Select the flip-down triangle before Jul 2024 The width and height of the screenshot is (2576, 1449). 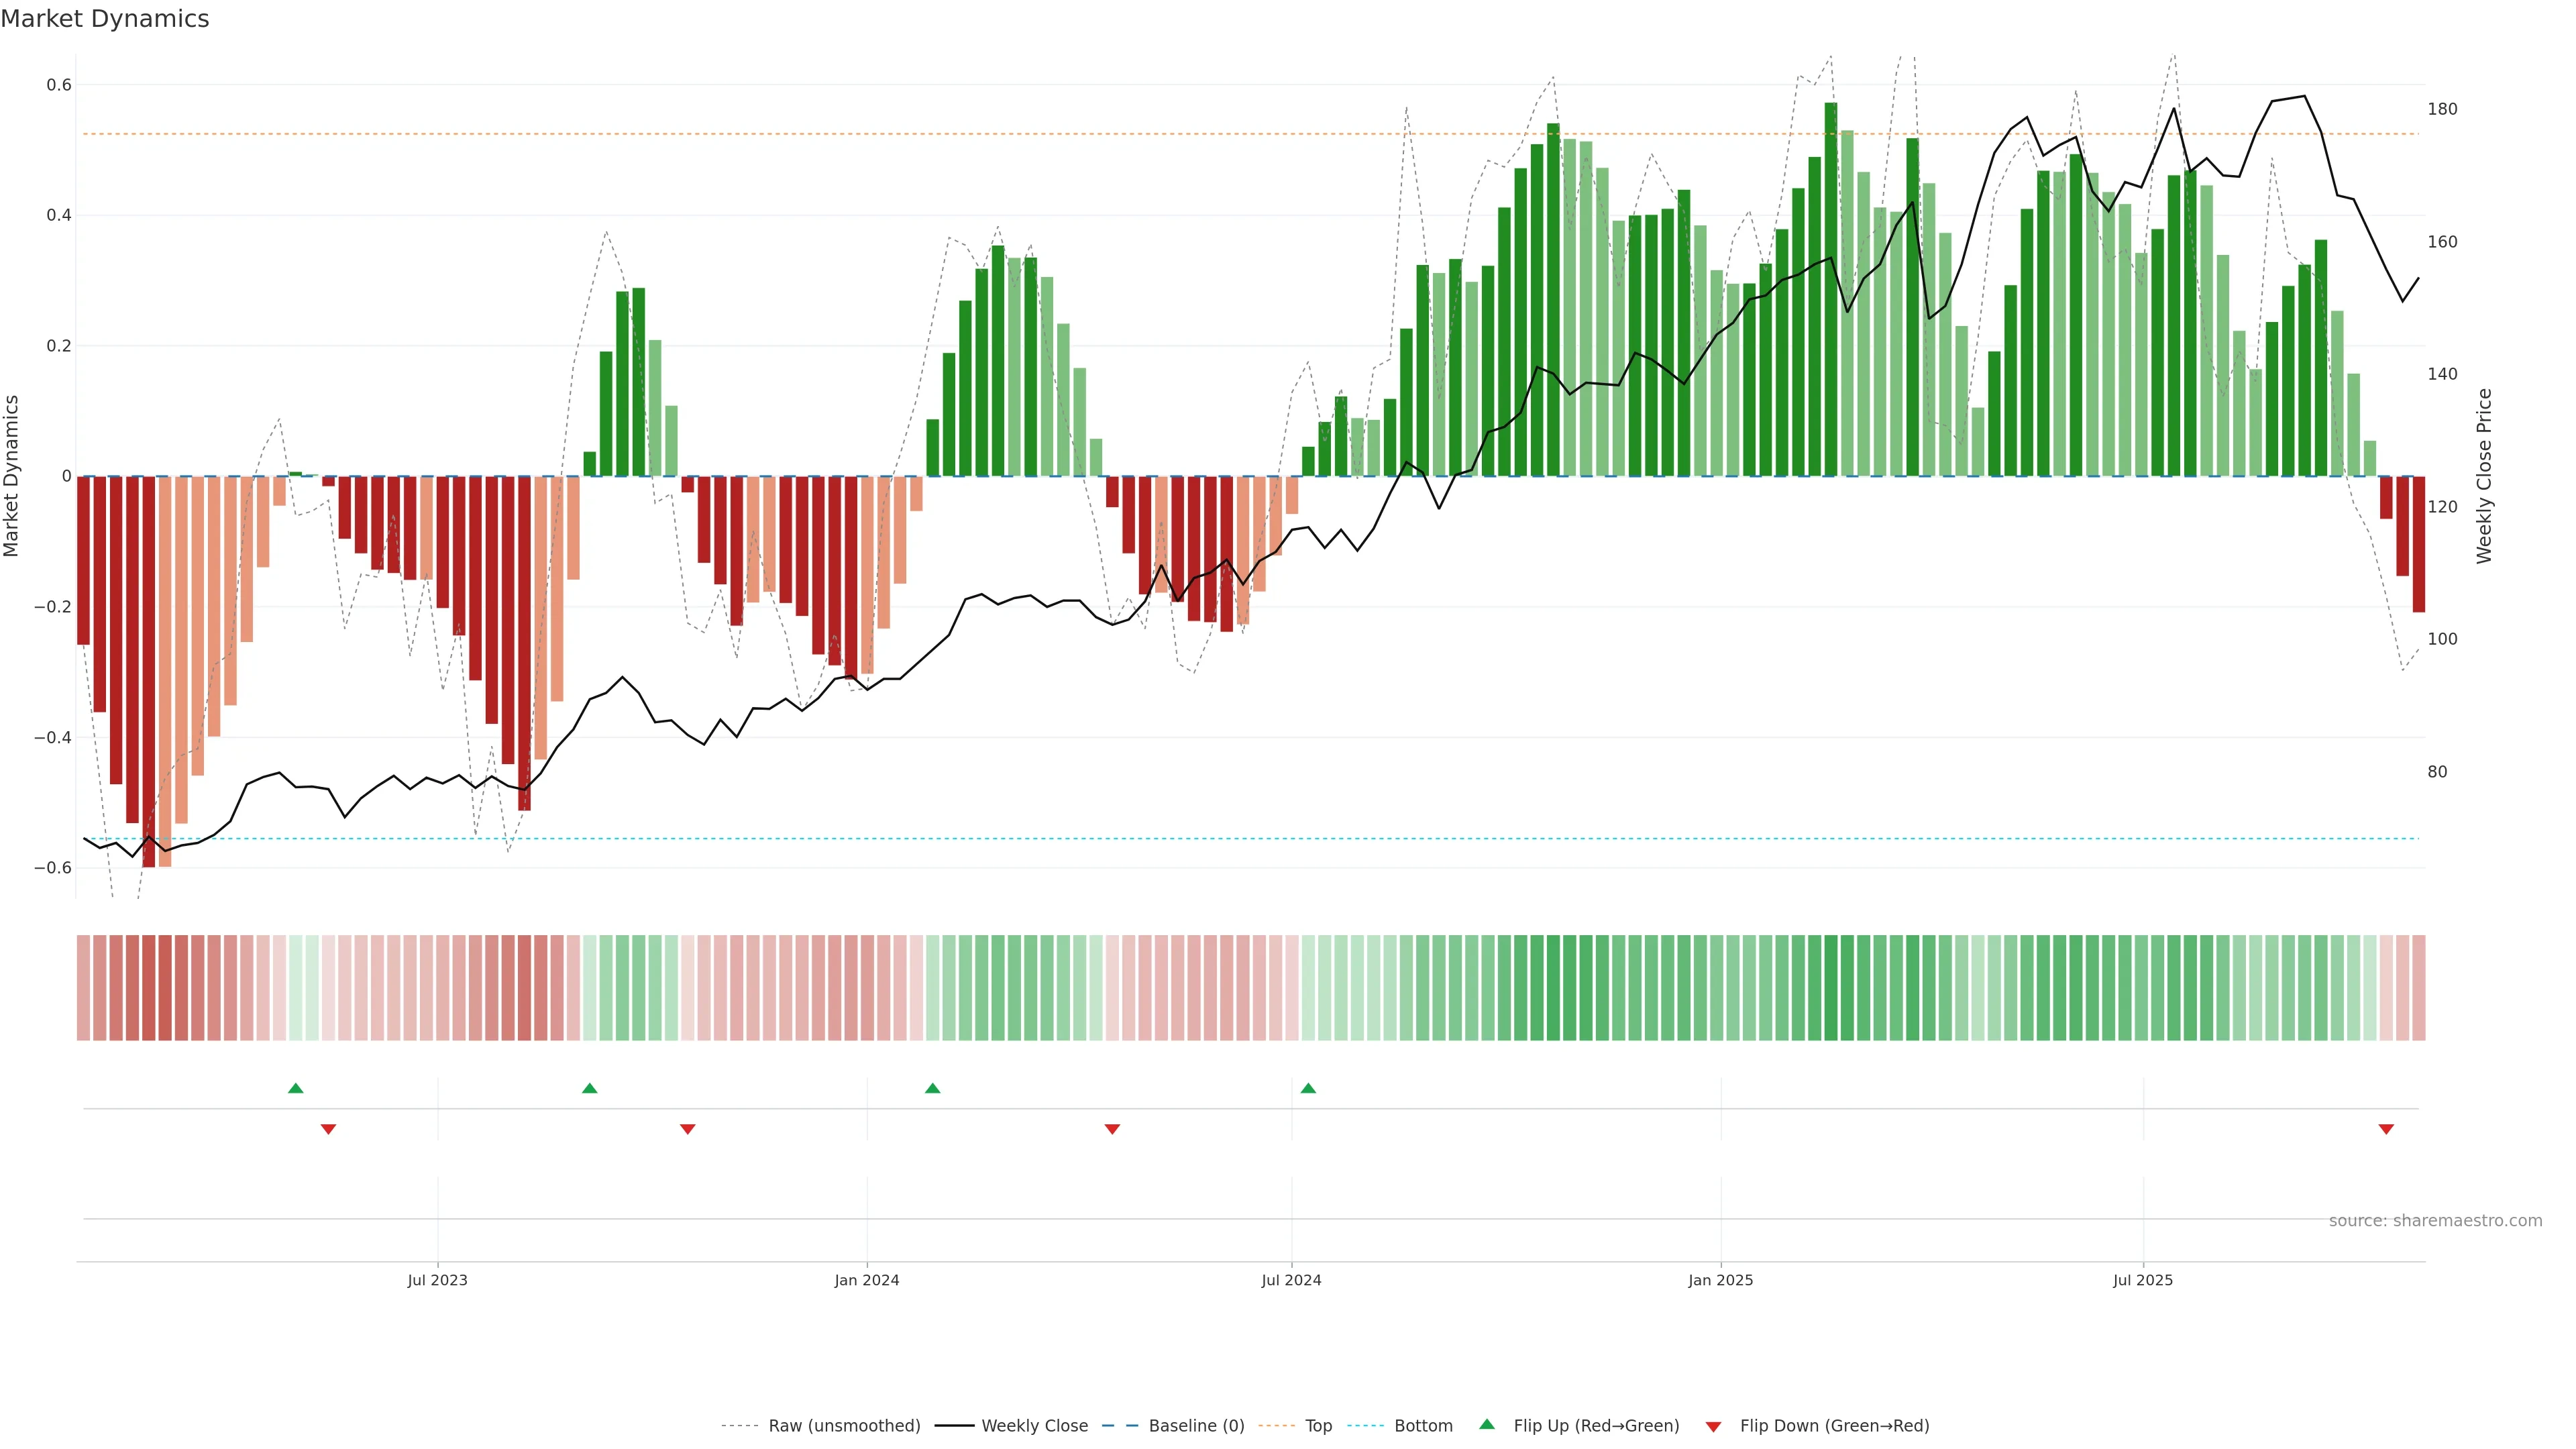1112,1129
